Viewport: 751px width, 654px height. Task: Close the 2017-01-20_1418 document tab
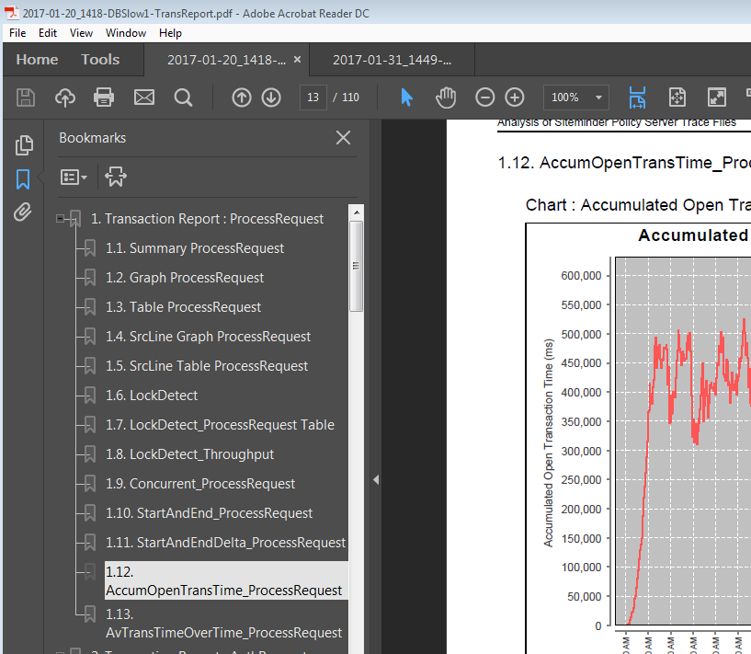point(298,60)
